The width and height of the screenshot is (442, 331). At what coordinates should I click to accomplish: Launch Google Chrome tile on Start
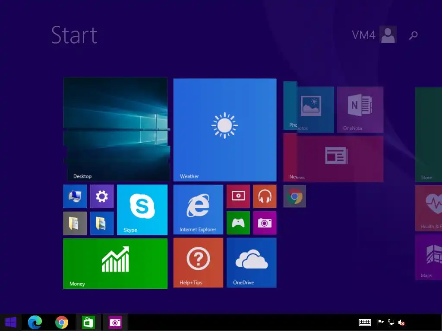click(294, 196)
